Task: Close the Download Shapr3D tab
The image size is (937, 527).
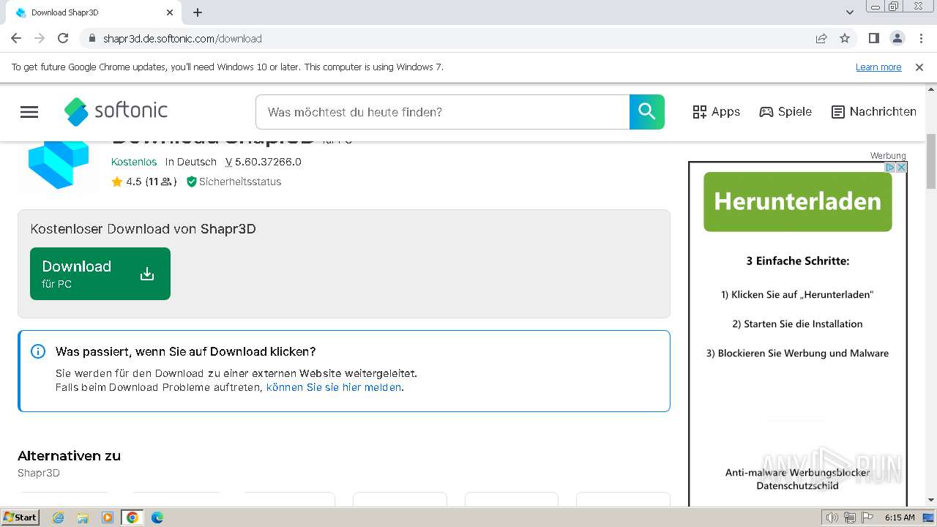Action: 170,12
